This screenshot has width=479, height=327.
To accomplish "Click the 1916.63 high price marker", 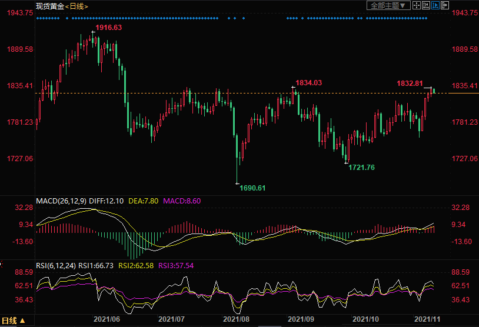I will point(109,28).
